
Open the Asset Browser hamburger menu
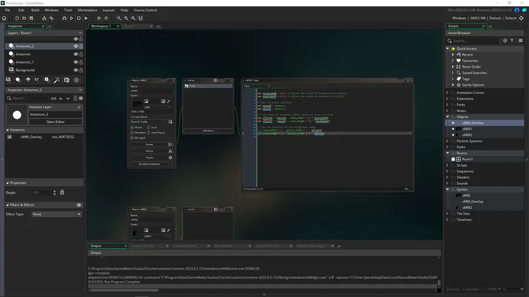(x=521, y=41)
